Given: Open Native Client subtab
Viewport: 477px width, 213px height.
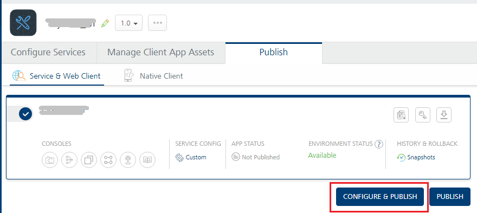Looking at the screenshot, I should point(153,76).
